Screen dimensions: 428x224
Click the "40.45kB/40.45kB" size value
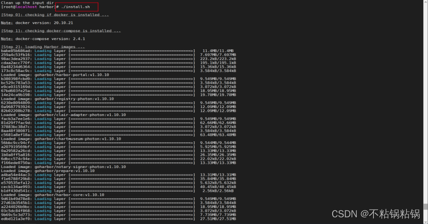pos(218,187)
